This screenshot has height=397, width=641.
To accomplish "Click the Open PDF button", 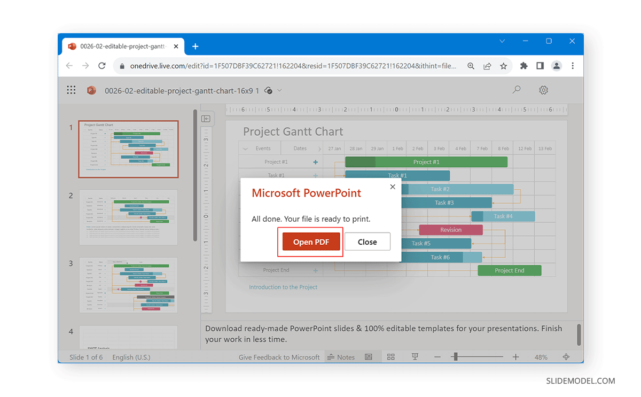I will pyautogui.click(x=311, y=242).
